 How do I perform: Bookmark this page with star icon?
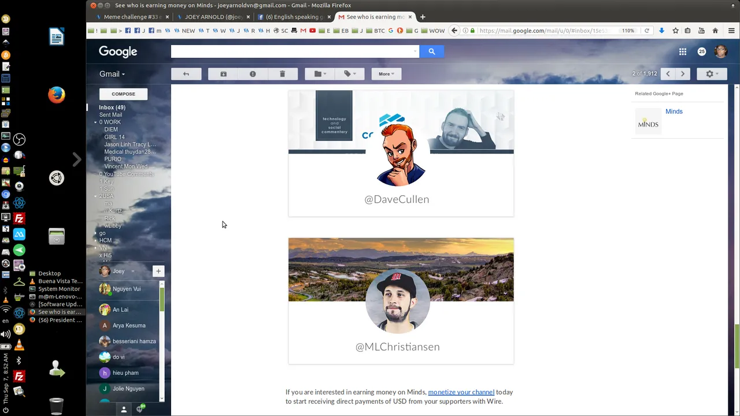click(x=675, y=31)
